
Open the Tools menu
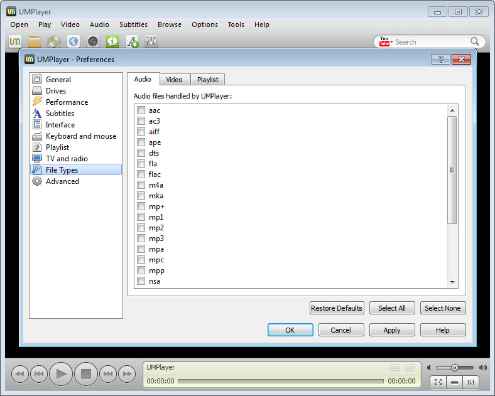(236, 24)
